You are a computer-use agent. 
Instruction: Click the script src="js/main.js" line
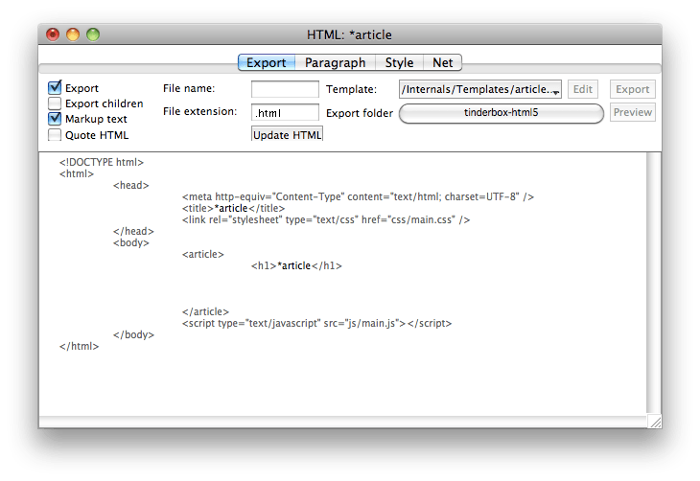317,324
